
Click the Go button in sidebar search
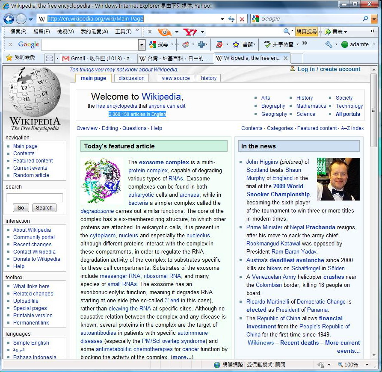tap(21, 208)
